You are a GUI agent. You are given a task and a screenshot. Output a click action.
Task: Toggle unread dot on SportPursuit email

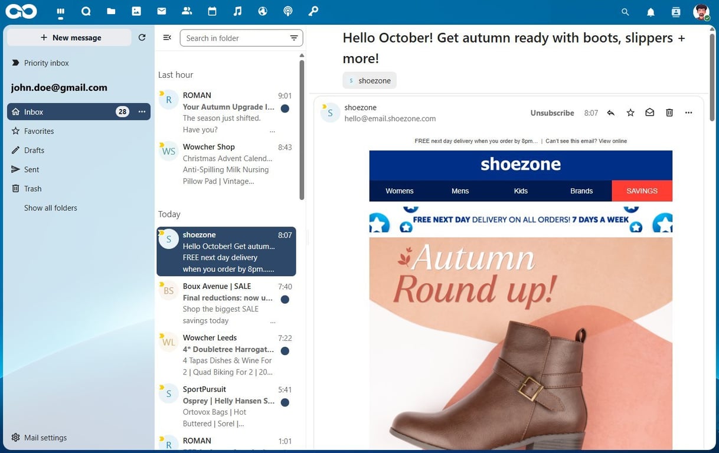click(285, 402)
